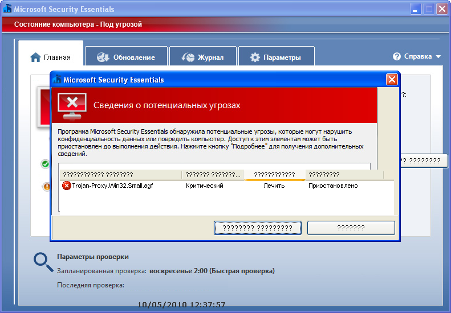Click the orange warning status icon behind dialog
This screenshot has width=451, height=313.
[x=46, y=186]
